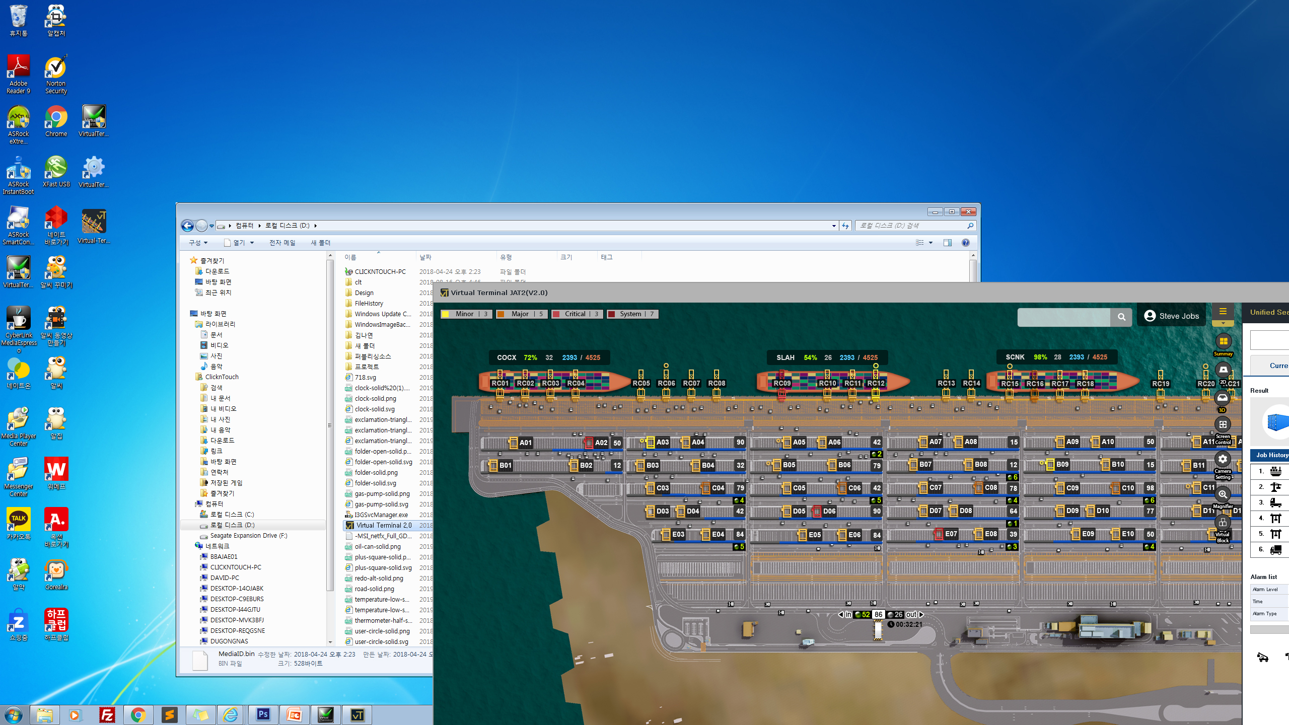The image size is (1289, 725).
Task: Open Camera Setting gear icon
Action: (1223, 459)
